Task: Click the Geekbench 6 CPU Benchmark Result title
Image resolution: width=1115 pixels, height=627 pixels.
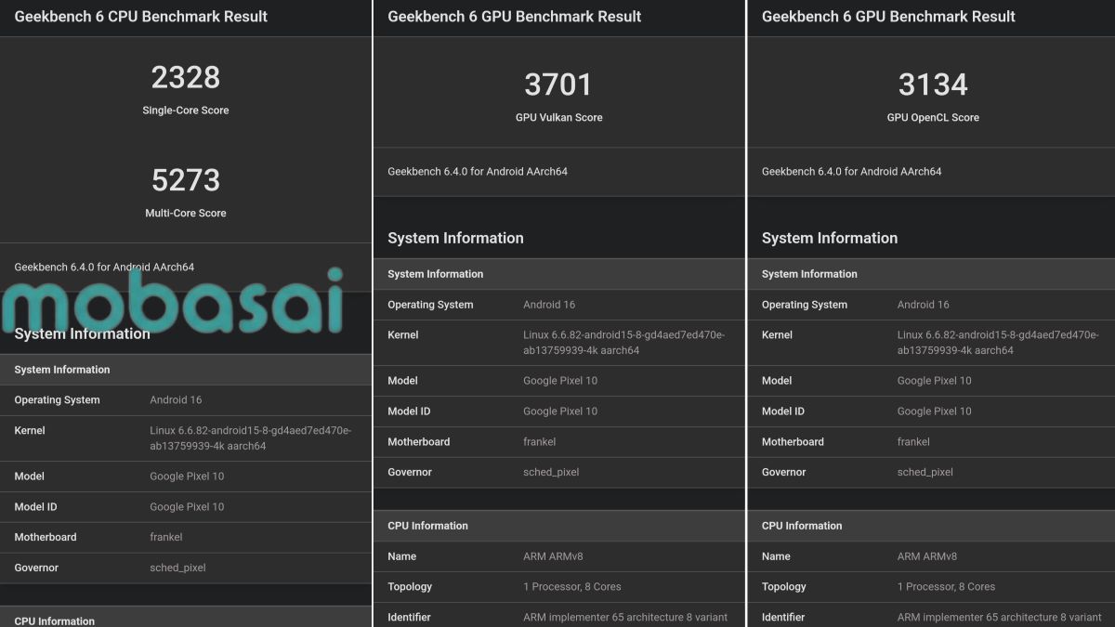Action: (x=141, y=17)
